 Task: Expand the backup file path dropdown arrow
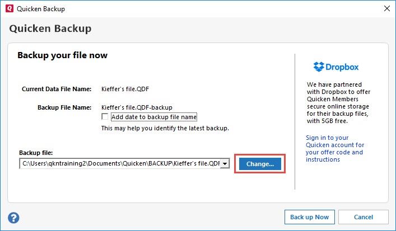(x=225, y=163)
